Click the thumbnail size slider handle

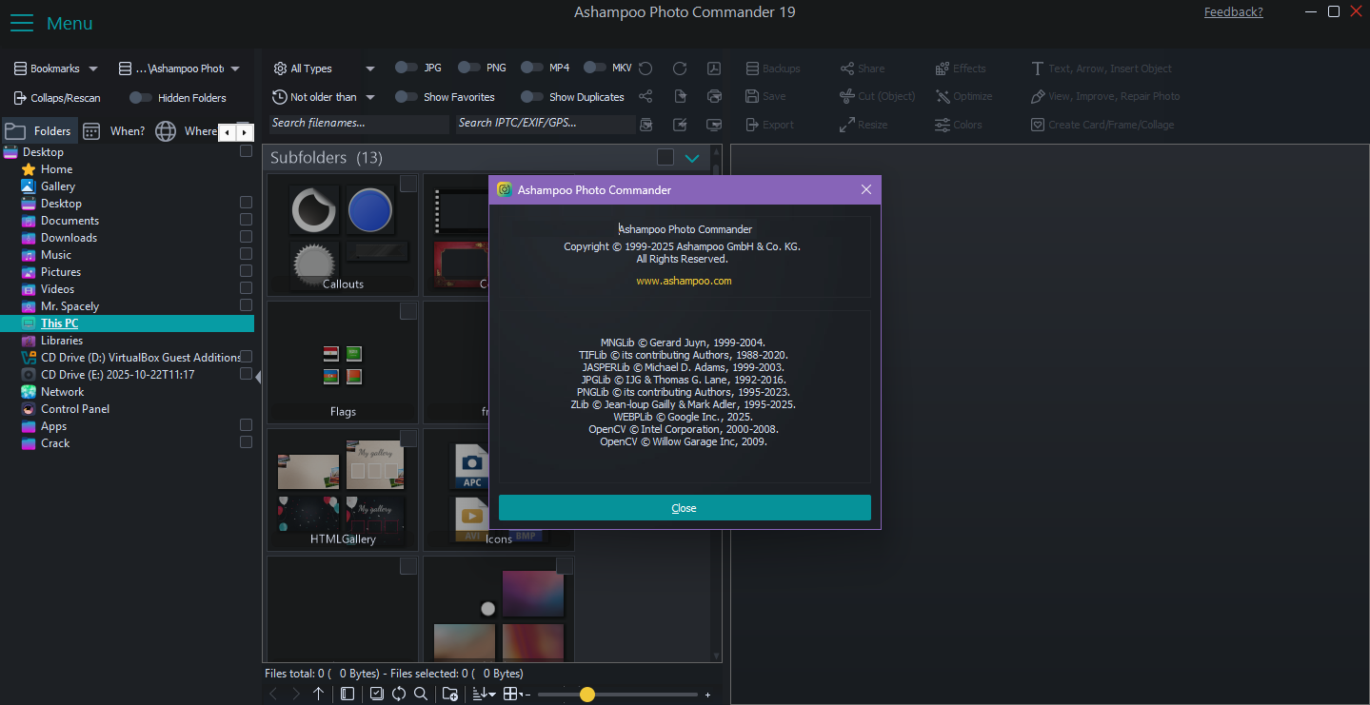click(587, 695)
